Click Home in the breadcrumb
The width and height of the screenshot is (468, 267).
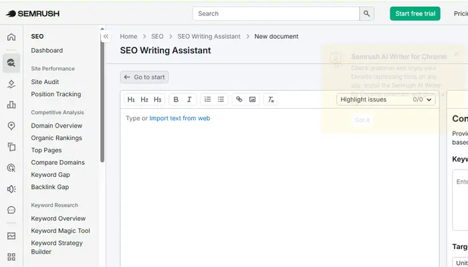click(128, 36)
